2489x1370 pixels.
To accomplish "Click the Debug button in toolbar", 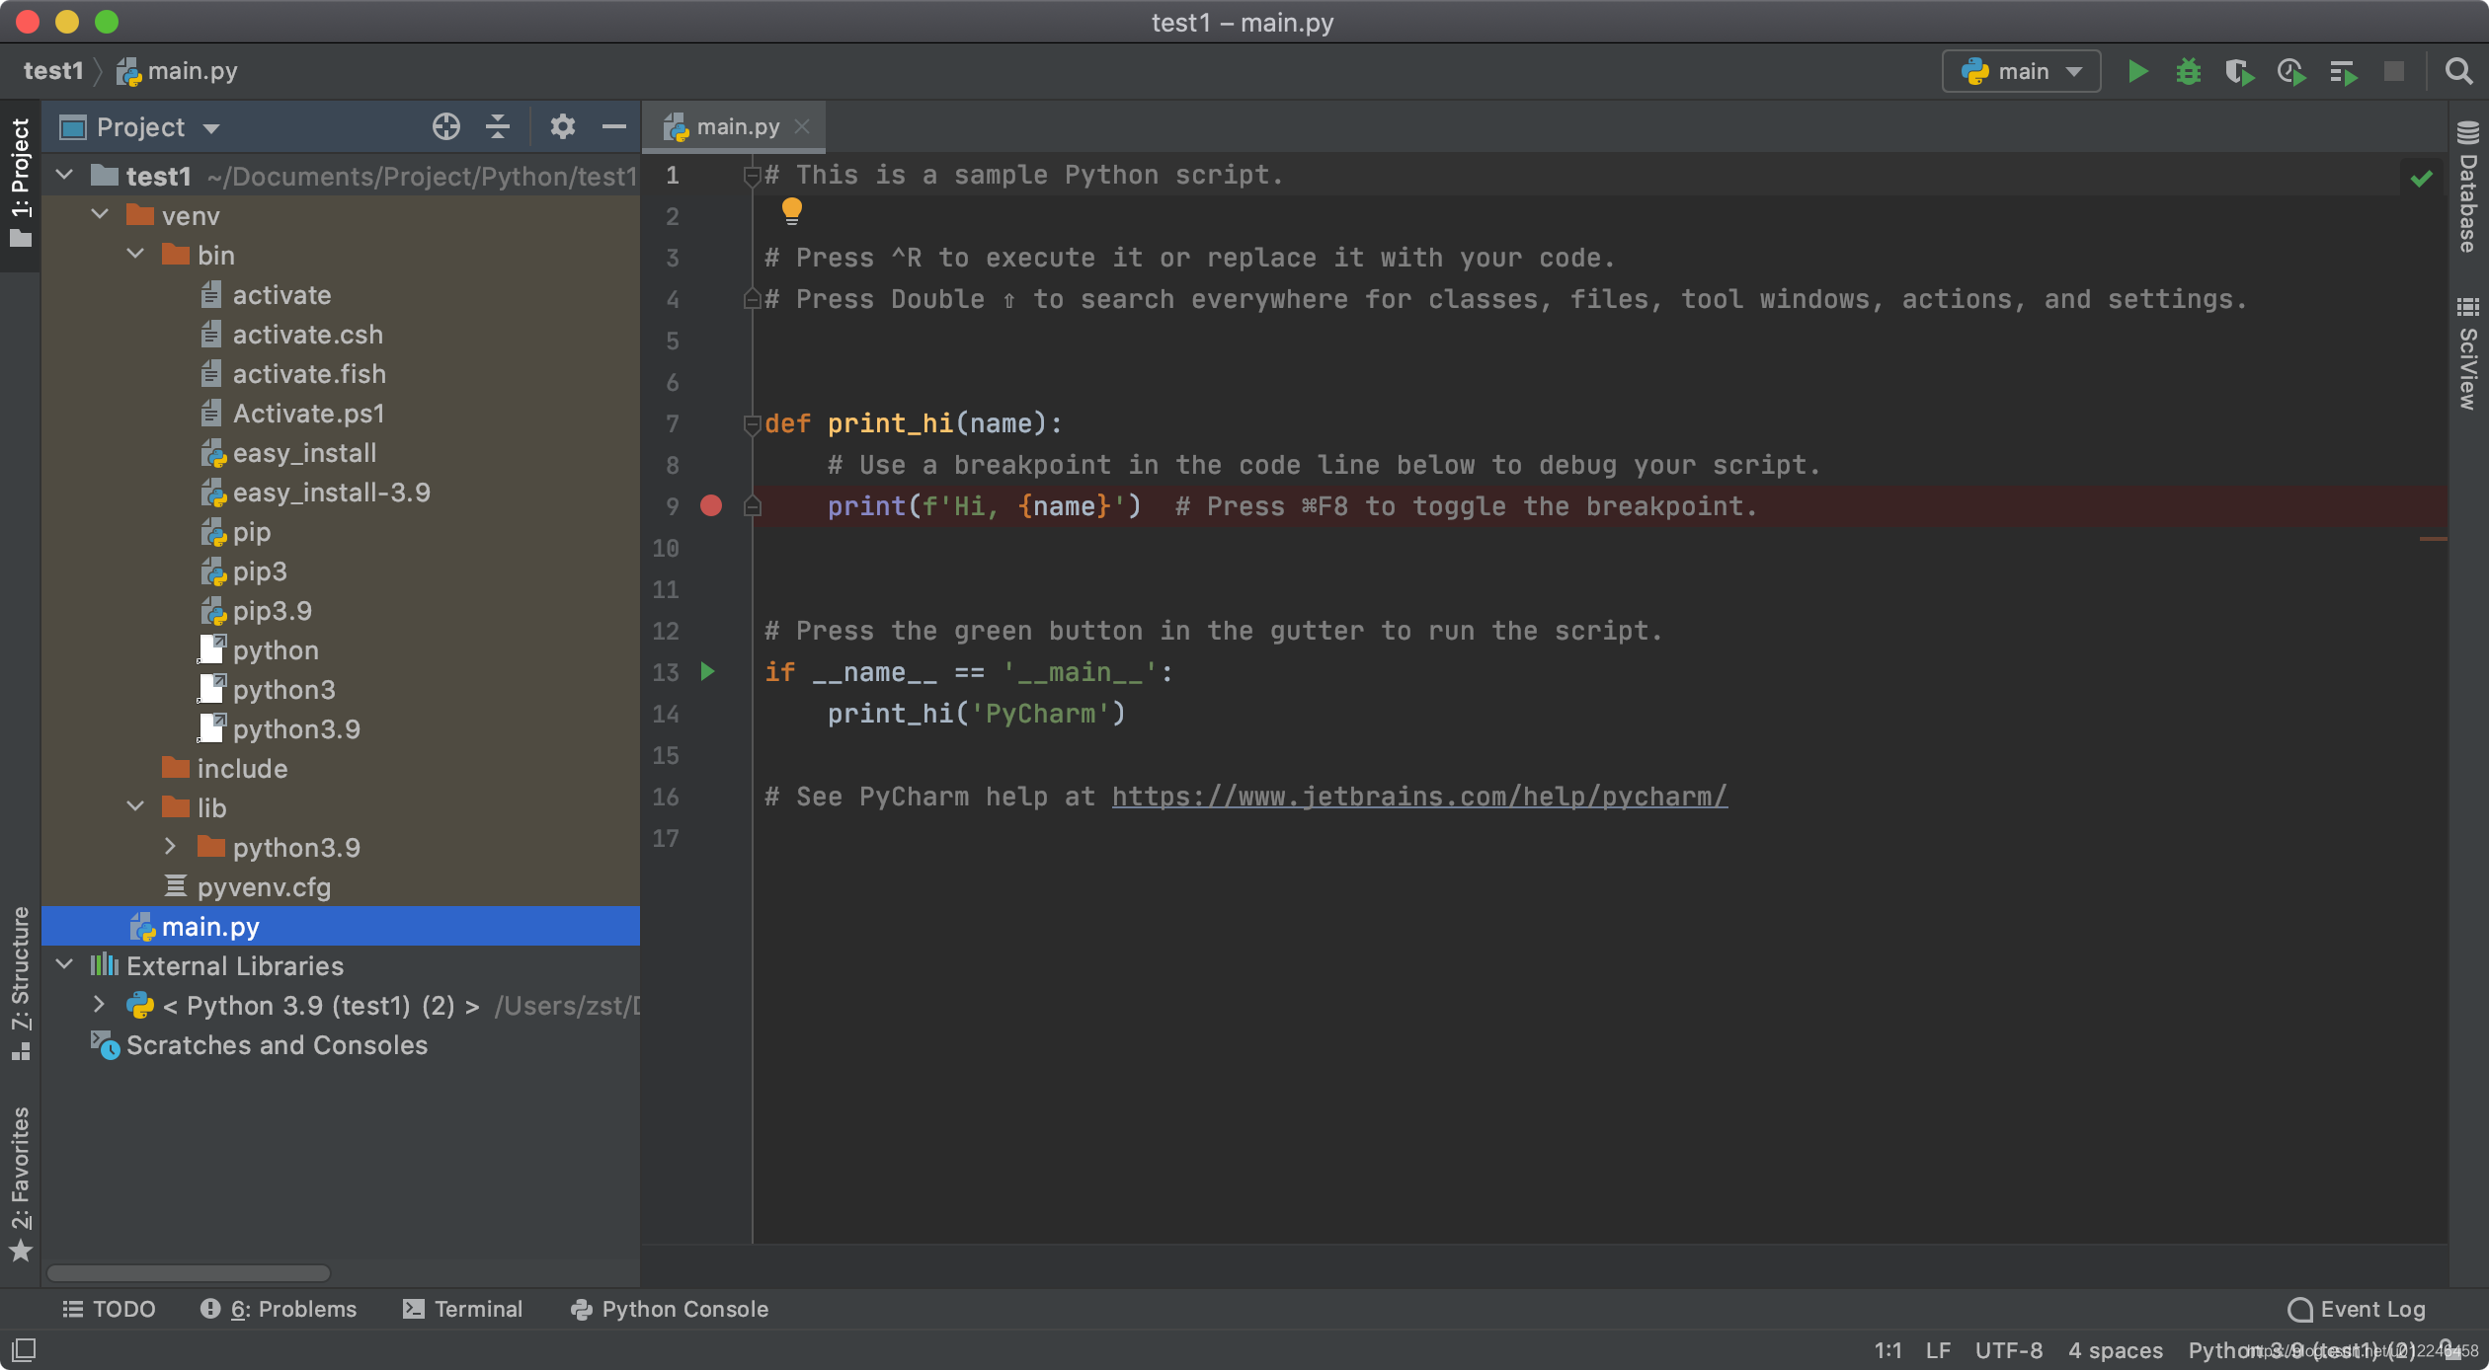I will (x=2187, y=71).
